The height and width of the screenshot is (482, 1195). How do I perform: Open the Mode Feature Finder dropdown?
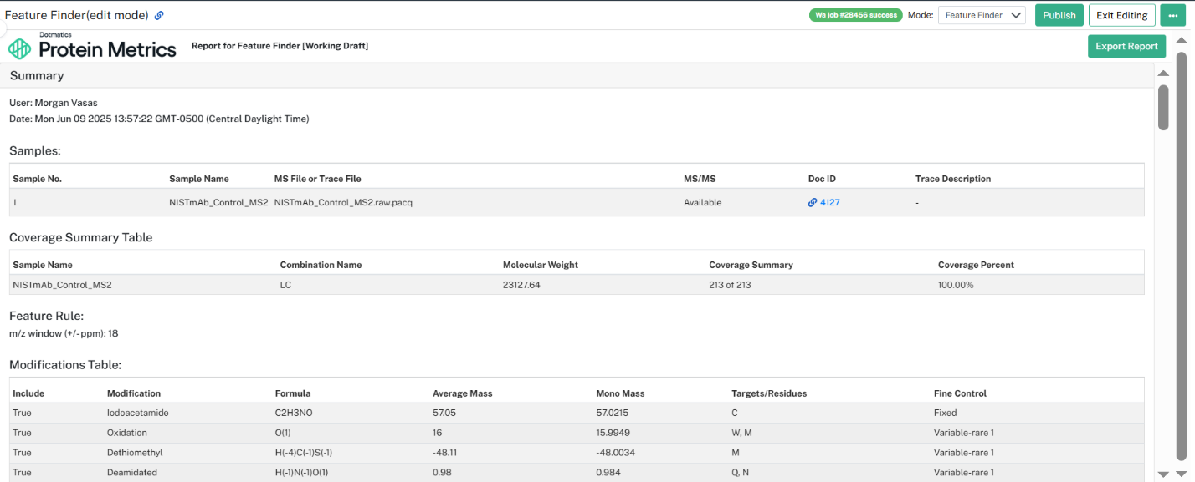tap(982, 15)
